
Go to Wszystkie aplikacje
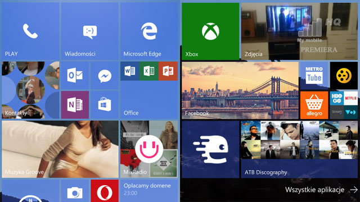314,190
